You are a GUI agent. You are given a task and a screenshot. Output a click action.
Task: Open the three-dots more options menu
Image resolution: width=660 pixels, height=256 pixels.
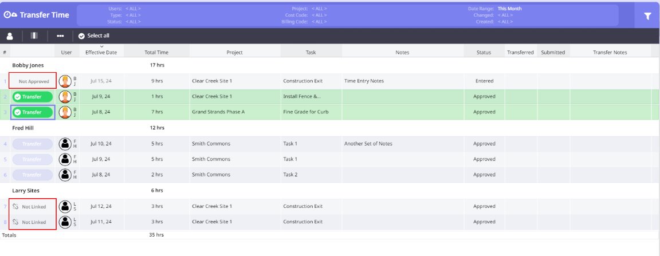pyautogui.click(x=60, y=36)
